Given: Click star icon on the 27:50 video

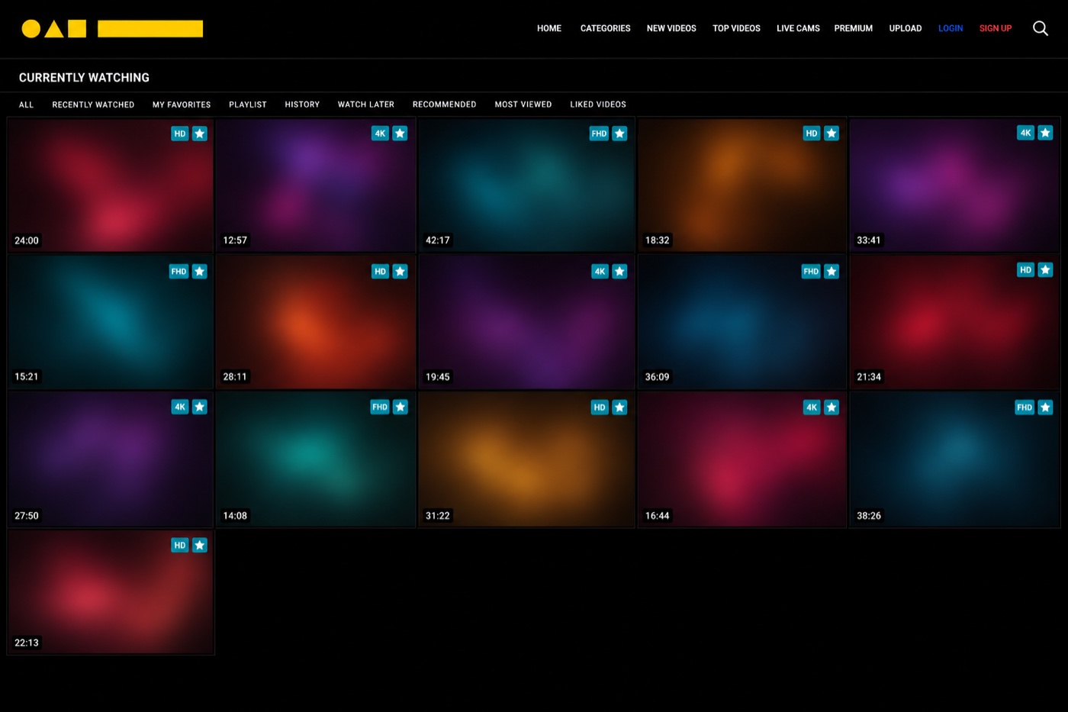Looking at the screenshot, I should click(x=200, y=408).
